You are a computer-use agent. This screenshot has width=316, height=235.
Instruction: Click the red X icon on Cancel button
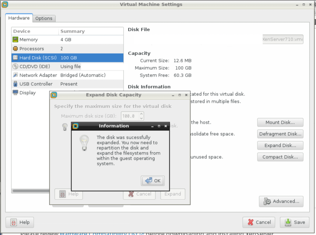(251, 222)
